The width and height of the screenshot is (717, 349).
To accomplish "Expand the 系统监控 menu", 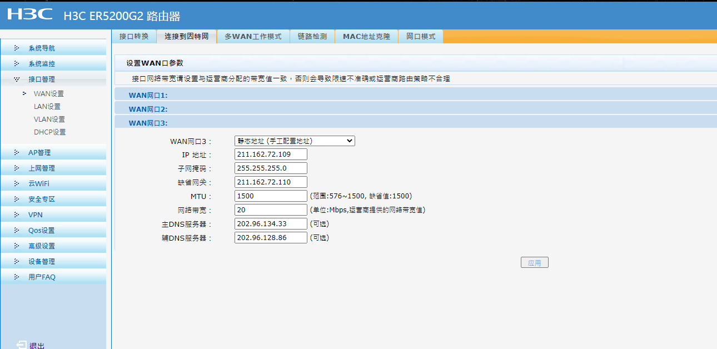I will pyautogui.click(x=53, y=64).
